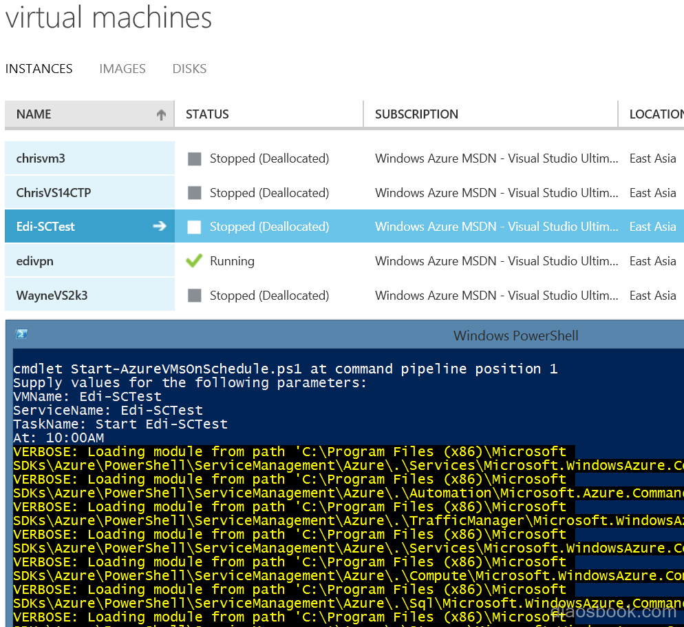Screen dimensions: 684x627
Task: Sort by the NAME column header
Action: (x=89, y=114)
